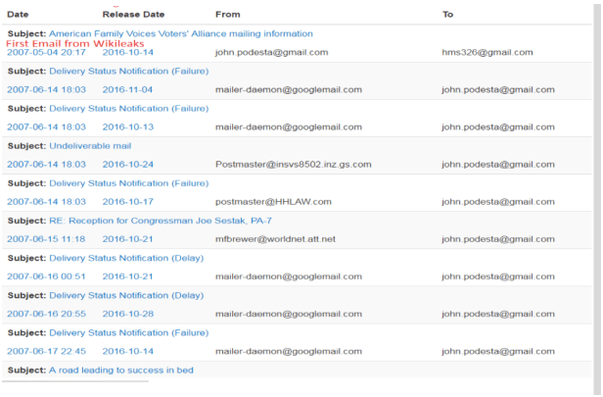The height and width of the screenshot is (397, 603).
Task: Click sender Postmaster@insvs8502.inz.gs.com
Action: point(293,164)
